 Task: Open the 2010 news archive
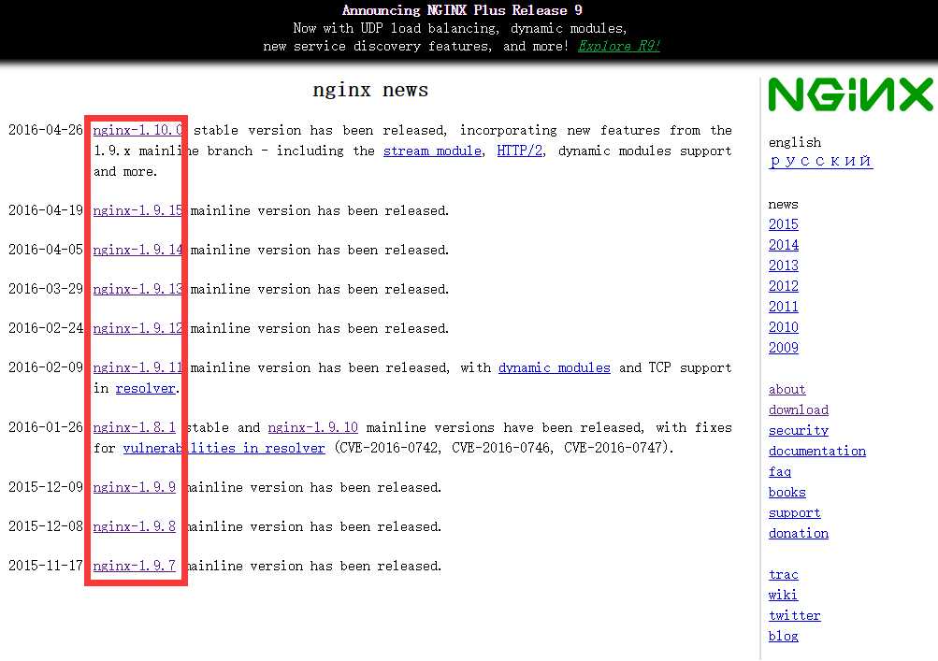point(784,327)
